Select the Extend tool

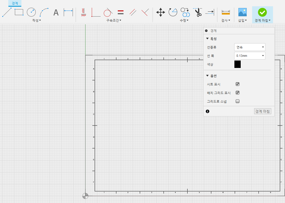coord(210,12)
